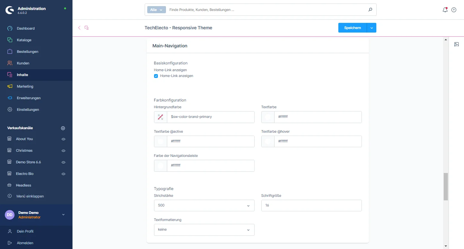Toggle visibility eye for About You channel
This screenshot has height=249, width=464.
click(x=63, y=139)
